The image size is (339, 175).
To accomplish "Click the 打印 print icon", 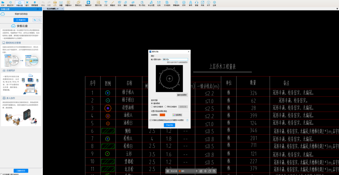I will coord(184,3).
